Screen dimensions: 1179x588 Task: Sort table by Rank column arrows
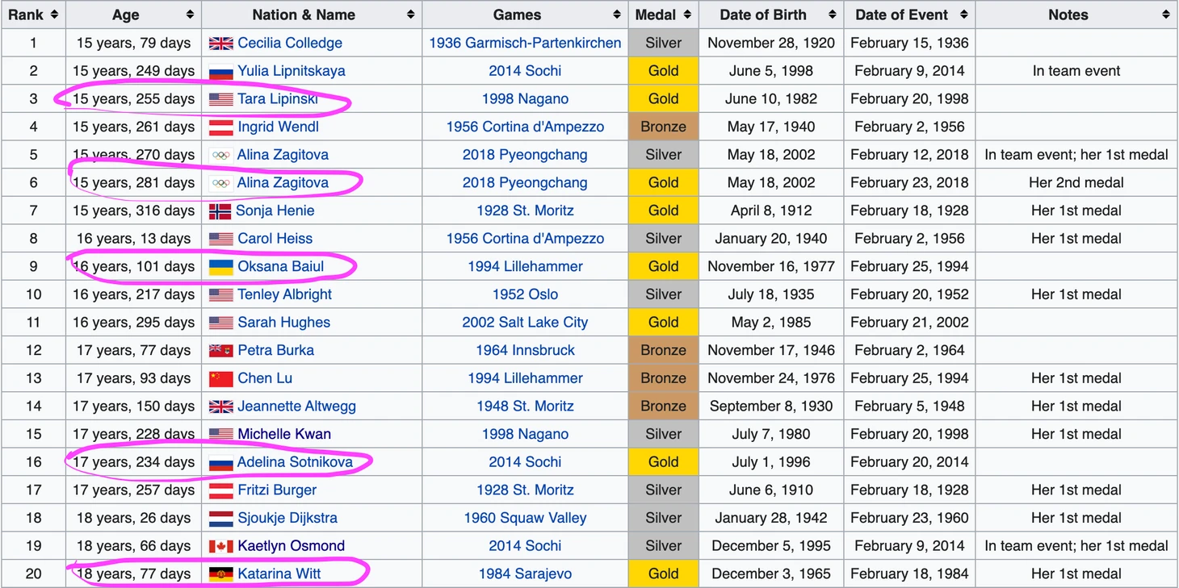(x=54, y=15)
